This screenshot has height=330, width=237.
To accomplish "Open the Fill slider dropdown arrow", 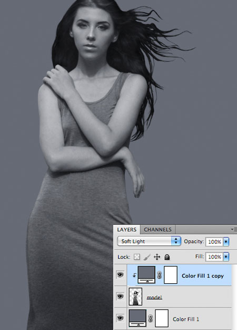I will [x=226, y=257].
